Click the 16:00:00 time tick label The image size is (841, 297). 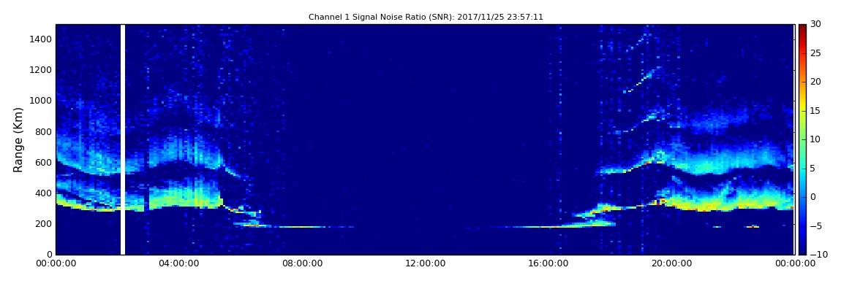[548, 264]
